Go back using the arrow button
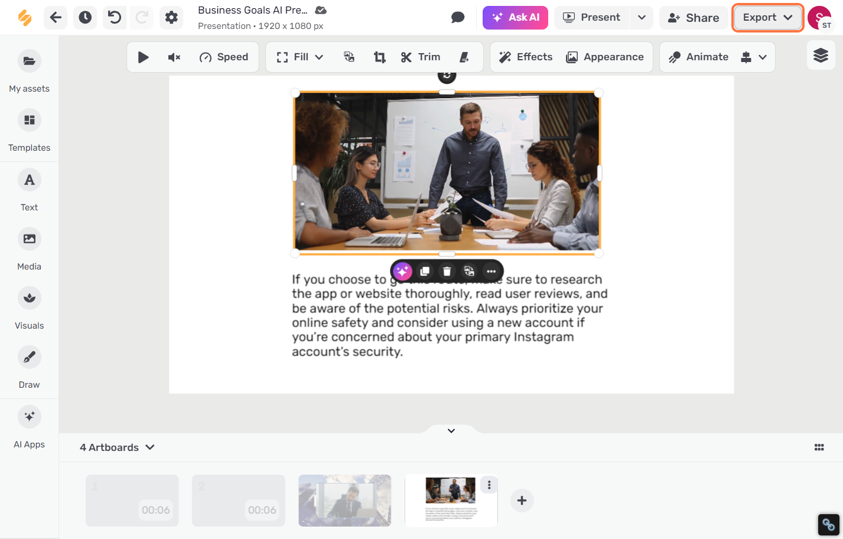Screen dimensions: 843x539 [x=56, y=18]
